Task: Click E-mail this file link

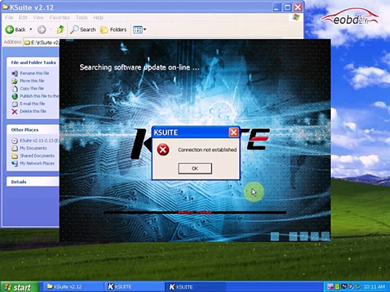Action: 32,103
